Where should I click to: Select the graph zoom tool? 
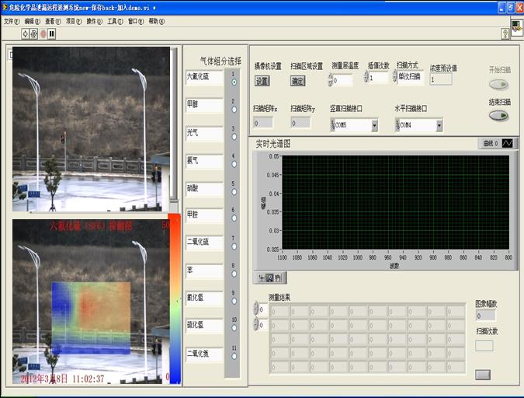click(269, 278)
